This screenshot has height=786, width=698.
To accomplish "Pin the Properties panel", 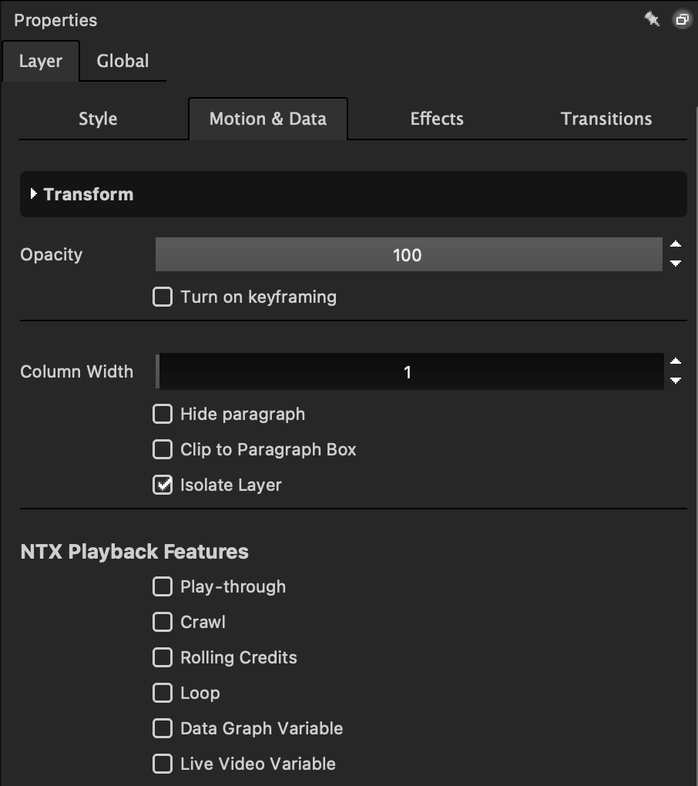I will click(x=652, y=19).
